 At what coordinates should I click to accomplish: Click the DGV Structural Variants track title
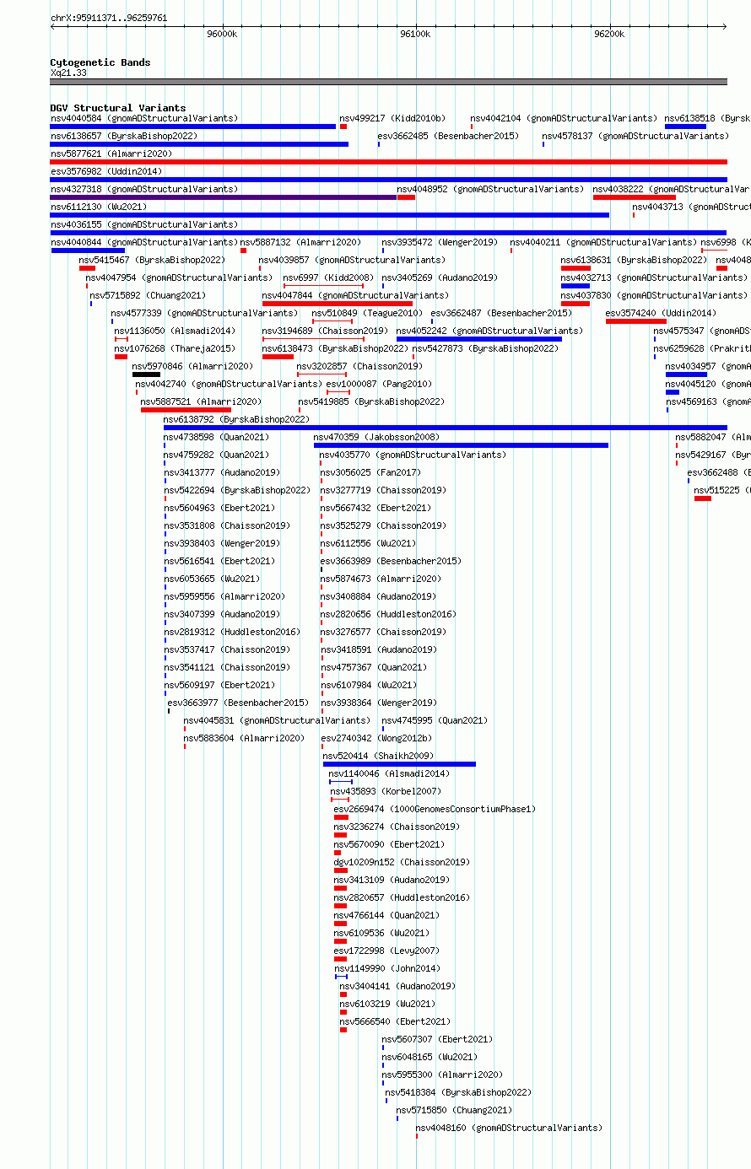[118, 108]
